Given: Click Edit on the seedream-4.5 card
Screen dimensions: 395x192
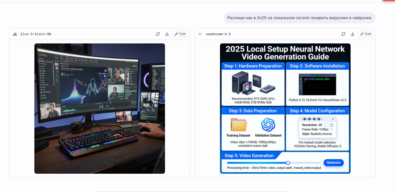Looking at the screenshot, I should coord(366,34).
